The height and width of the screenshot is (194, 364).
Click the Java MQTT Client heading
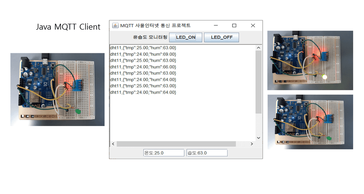68,27
